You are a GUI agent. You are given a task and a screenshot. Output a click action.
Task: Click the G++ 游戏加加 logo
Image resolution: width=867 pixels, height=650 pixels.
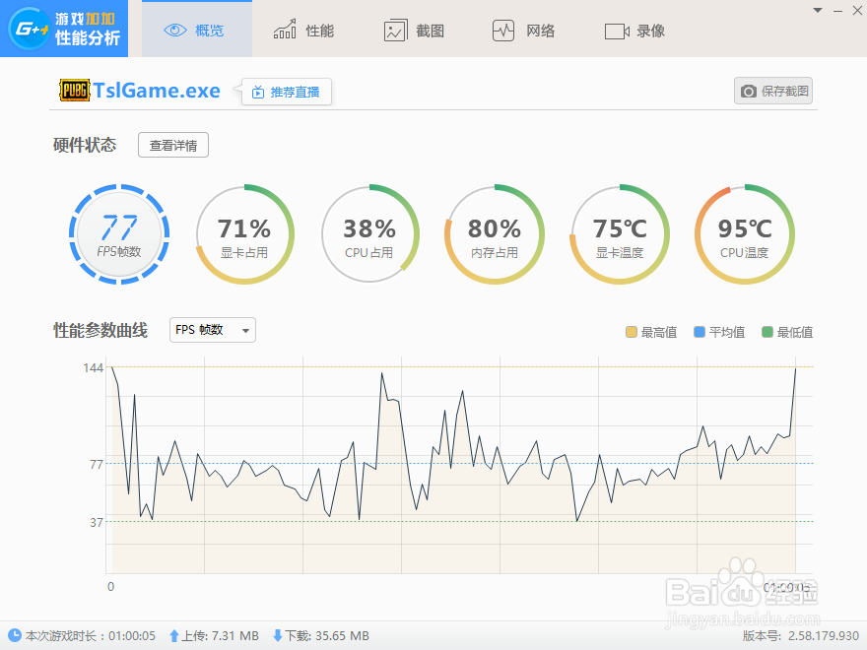(x=64, y=29)
